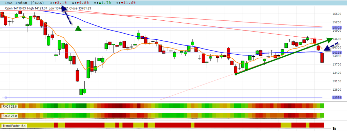
Task: Select the highlighted 12524 price level label
Action: pos(336,98)
